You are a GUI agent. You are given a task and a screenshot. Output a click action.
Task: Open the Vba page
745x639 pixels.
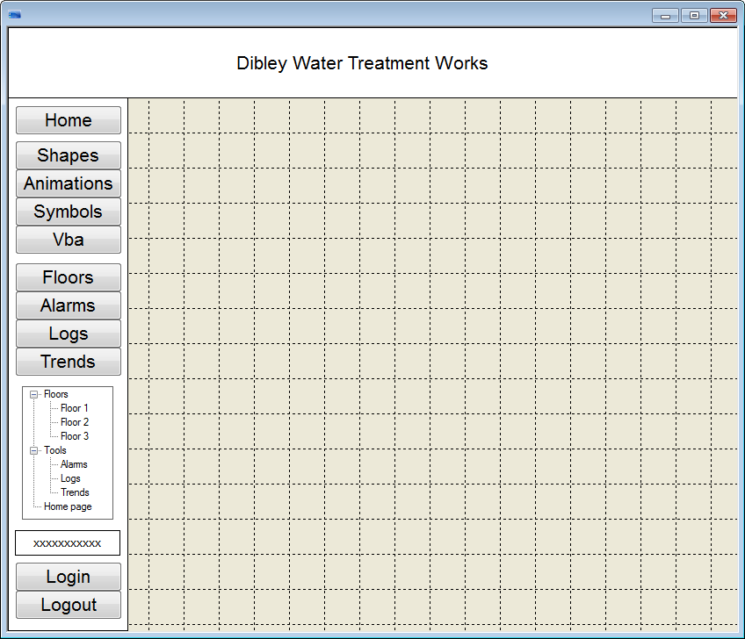click(69, 240)
